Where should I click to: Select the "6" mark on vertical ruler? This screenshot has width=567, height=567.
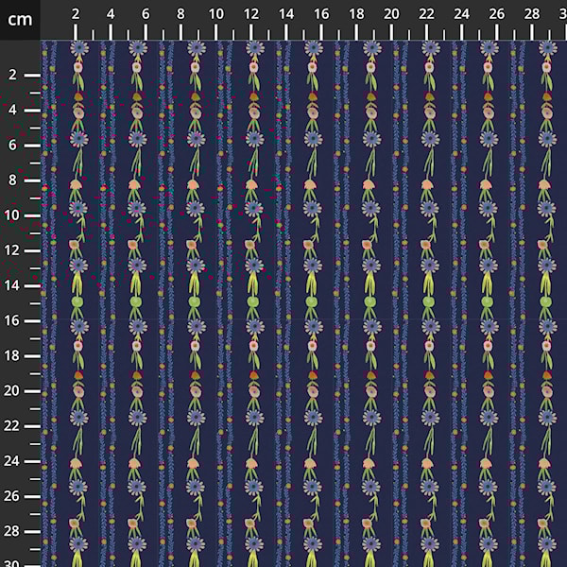(x=12, y=145)
